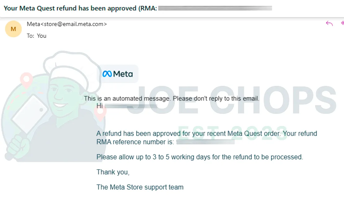Click the Reply All double-arrow icon
Image resolution: width=344 pixels, height=205 pixels.
342,23
